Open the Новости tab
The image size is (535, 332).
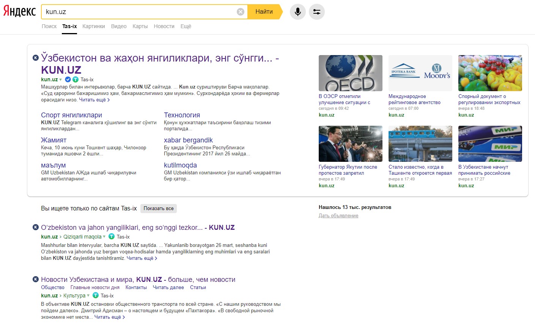point(164,26)
